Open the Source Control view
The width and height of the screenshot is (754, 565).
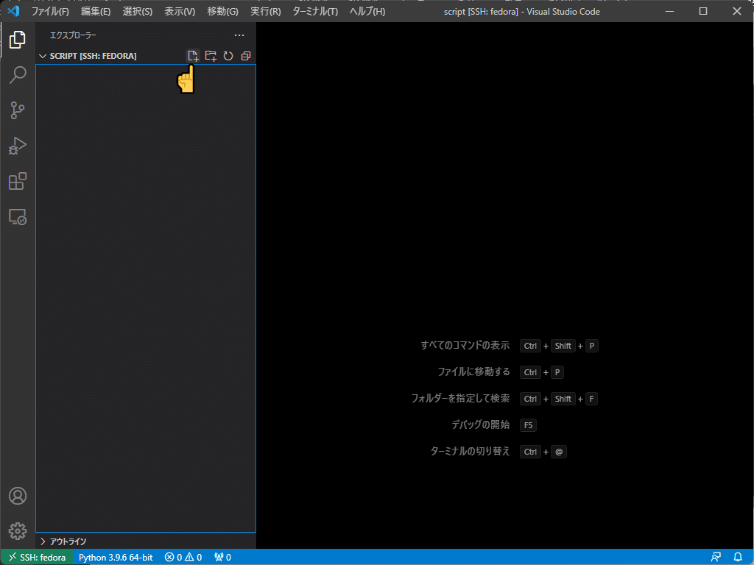click(18, 110)
